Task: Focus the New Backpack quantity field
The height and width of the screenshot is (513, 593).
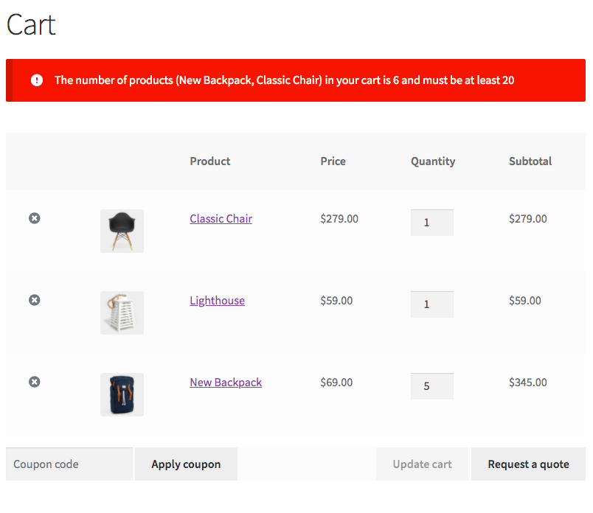Action: (431, 386)
